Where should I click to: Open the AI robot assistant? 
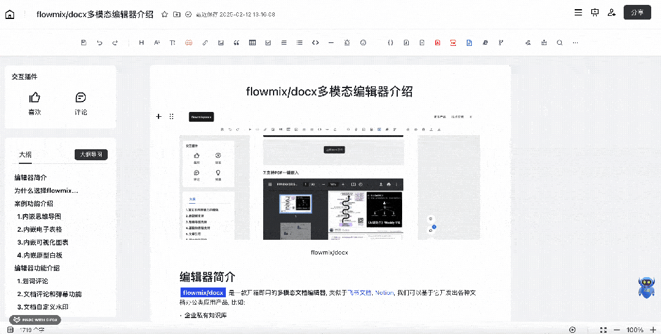click(x=646, y=288)
